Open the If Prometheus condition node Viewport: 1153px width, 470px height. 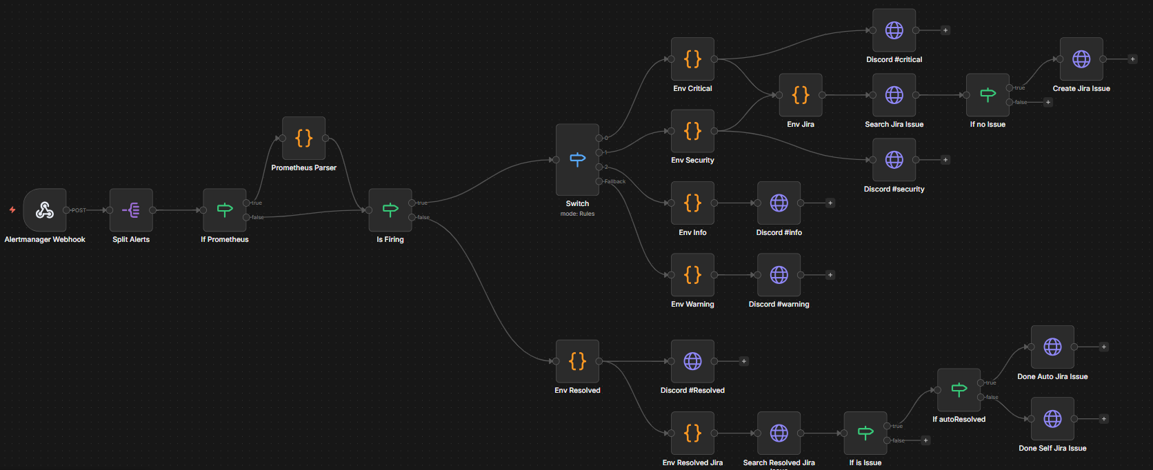point(224,210)
